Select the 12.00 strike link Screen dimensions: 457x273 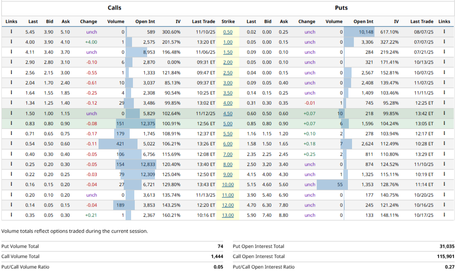[x=228, y=205]
